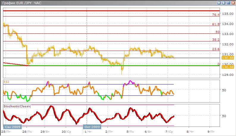The image size is (236, 136).
Task: Click the 5/Пн date on time axis
Action: [x=129, y=131]
